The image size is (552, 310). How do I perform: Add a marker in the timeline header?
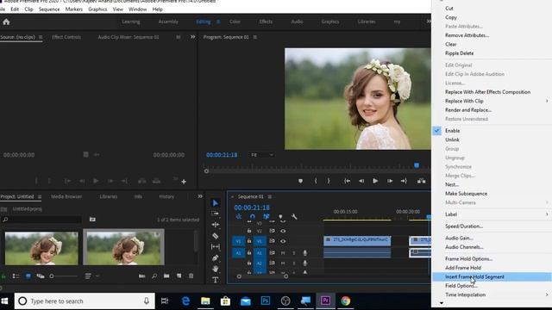pyautogui.click(x=280, y=216)
